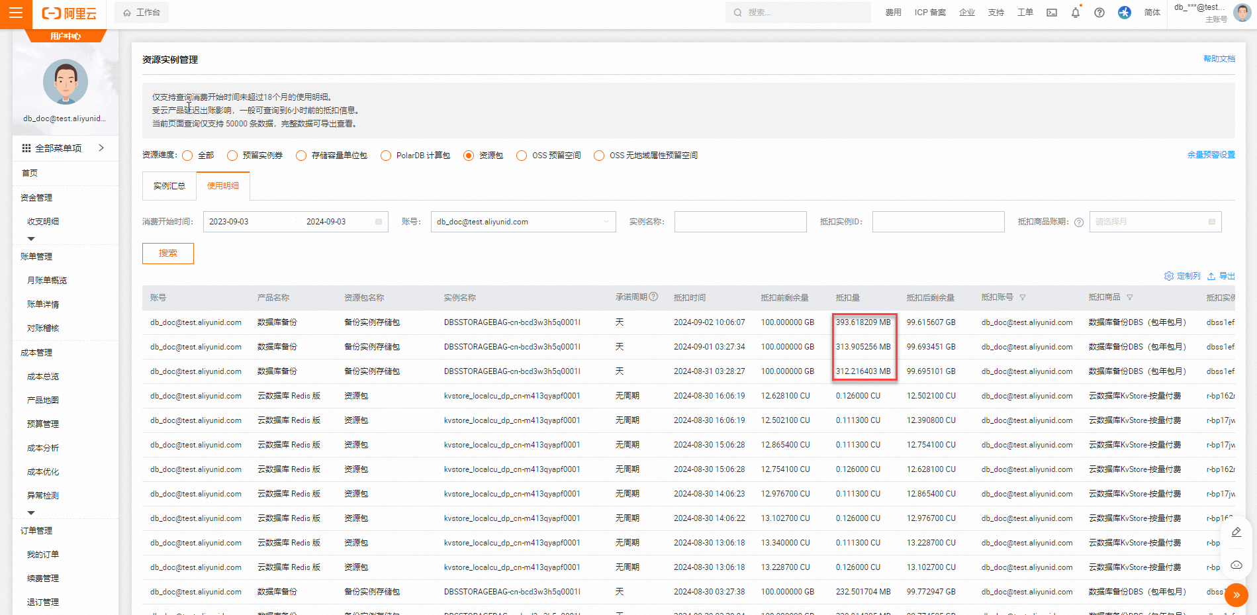Image resolution: width=1257 pixels, height=615 pixels.
Task: Click the orange expand arrows floating button
Action: coord(1236,595)
